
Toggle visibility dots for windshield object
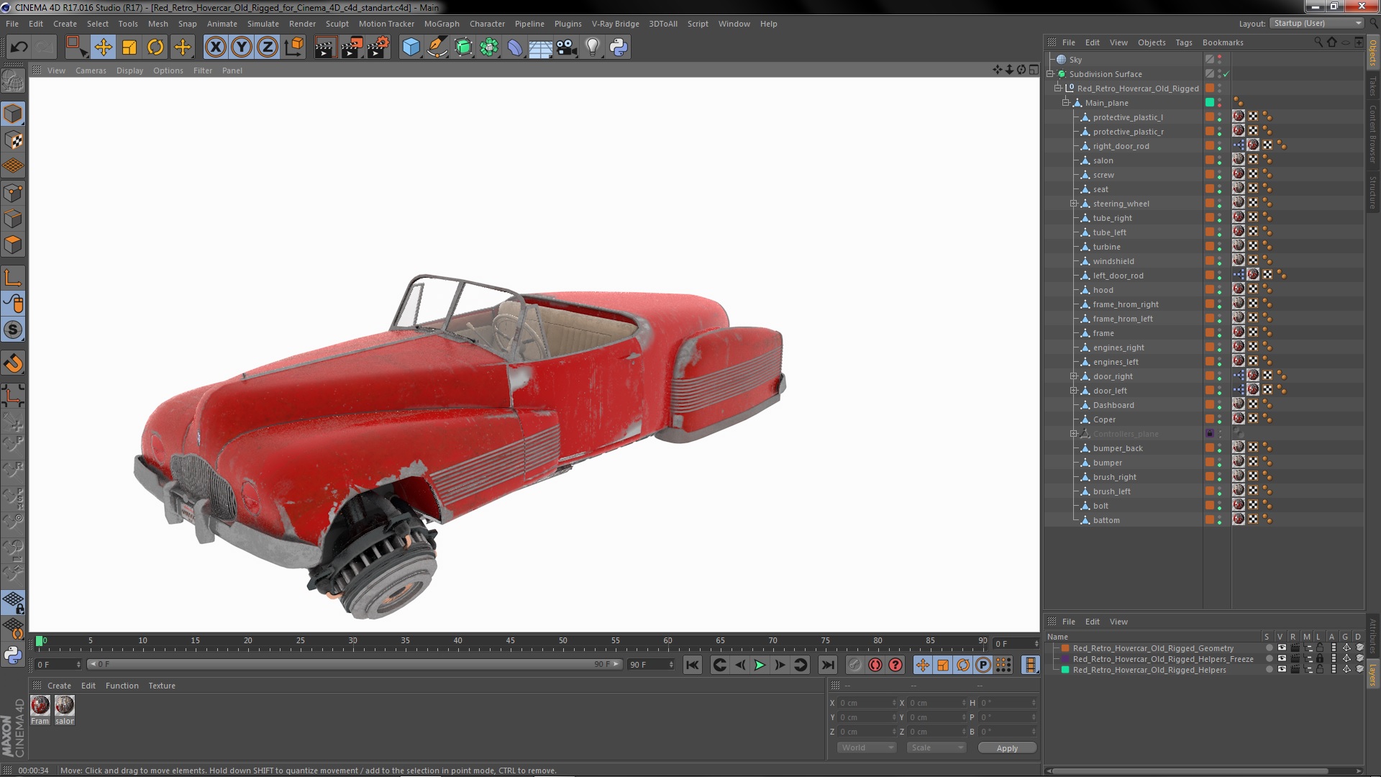click(x=1219, y=261)
